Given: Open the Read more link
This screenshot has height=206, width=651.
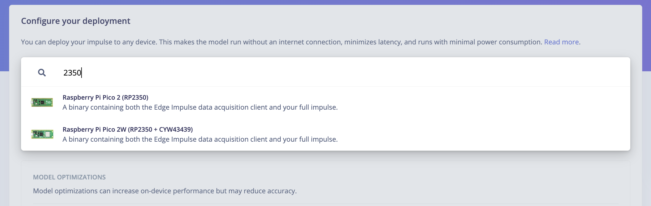Looking at the screenshot, I should [x=561, y=42].
